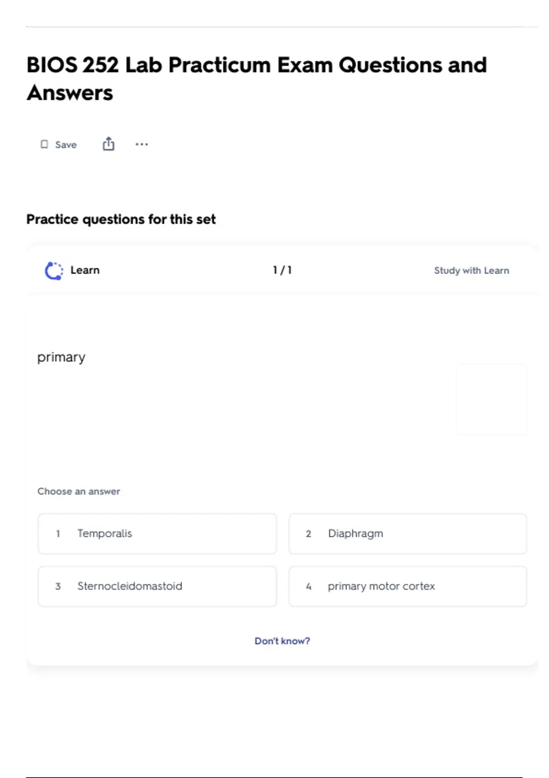Click the Save label text
Image resolution: width=549 pixels, height=778 pixels.
(x=66, y=145)
